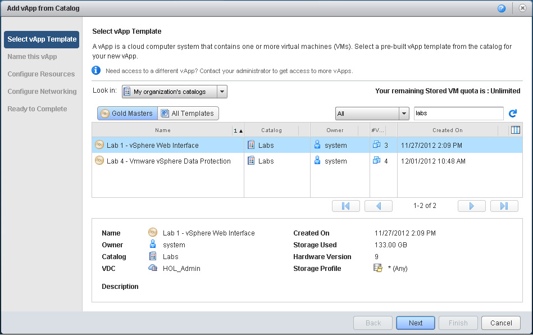Viewport: 533px width, 335px height.
Task: Click 'HOL_Admin' in the details pane
Action: (x=181, y=269)
